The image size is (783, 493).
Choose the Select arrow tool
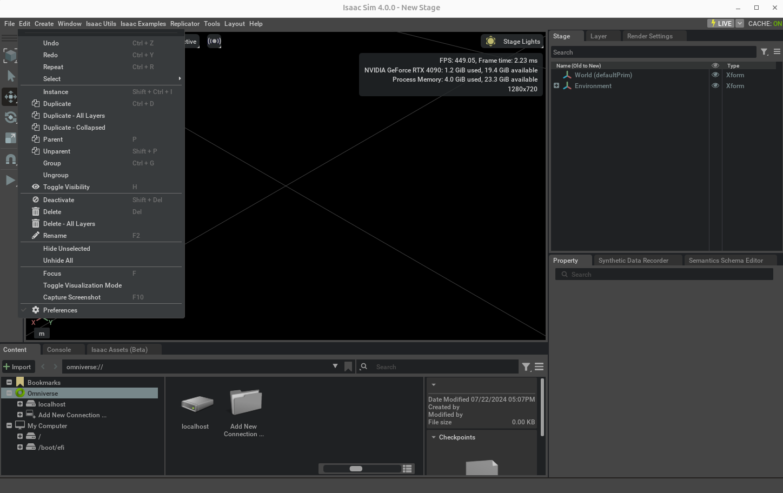tap(10, 76)
